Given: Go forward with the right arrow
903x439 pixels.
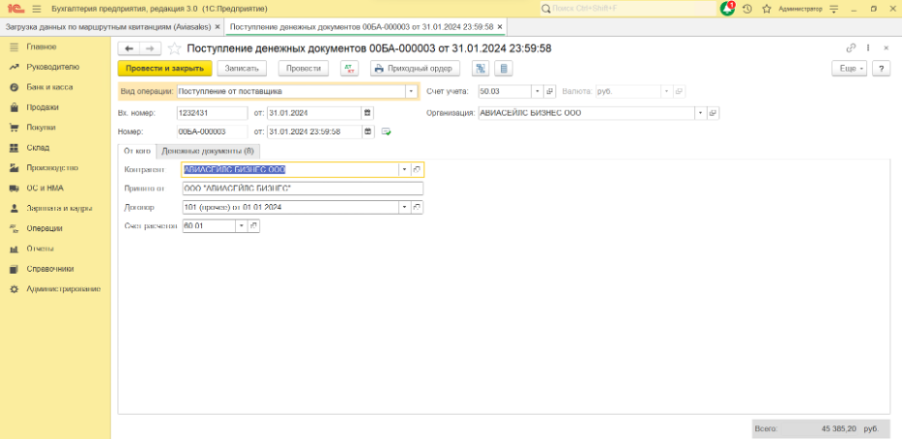Looking at the screenshot, I should 150,49.
